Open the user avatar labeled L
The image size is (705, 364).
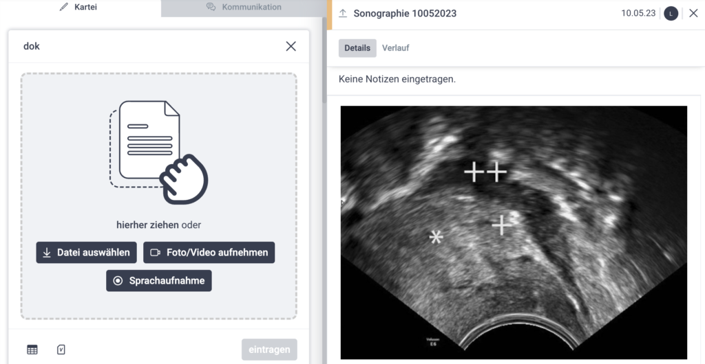click(671, 14)
